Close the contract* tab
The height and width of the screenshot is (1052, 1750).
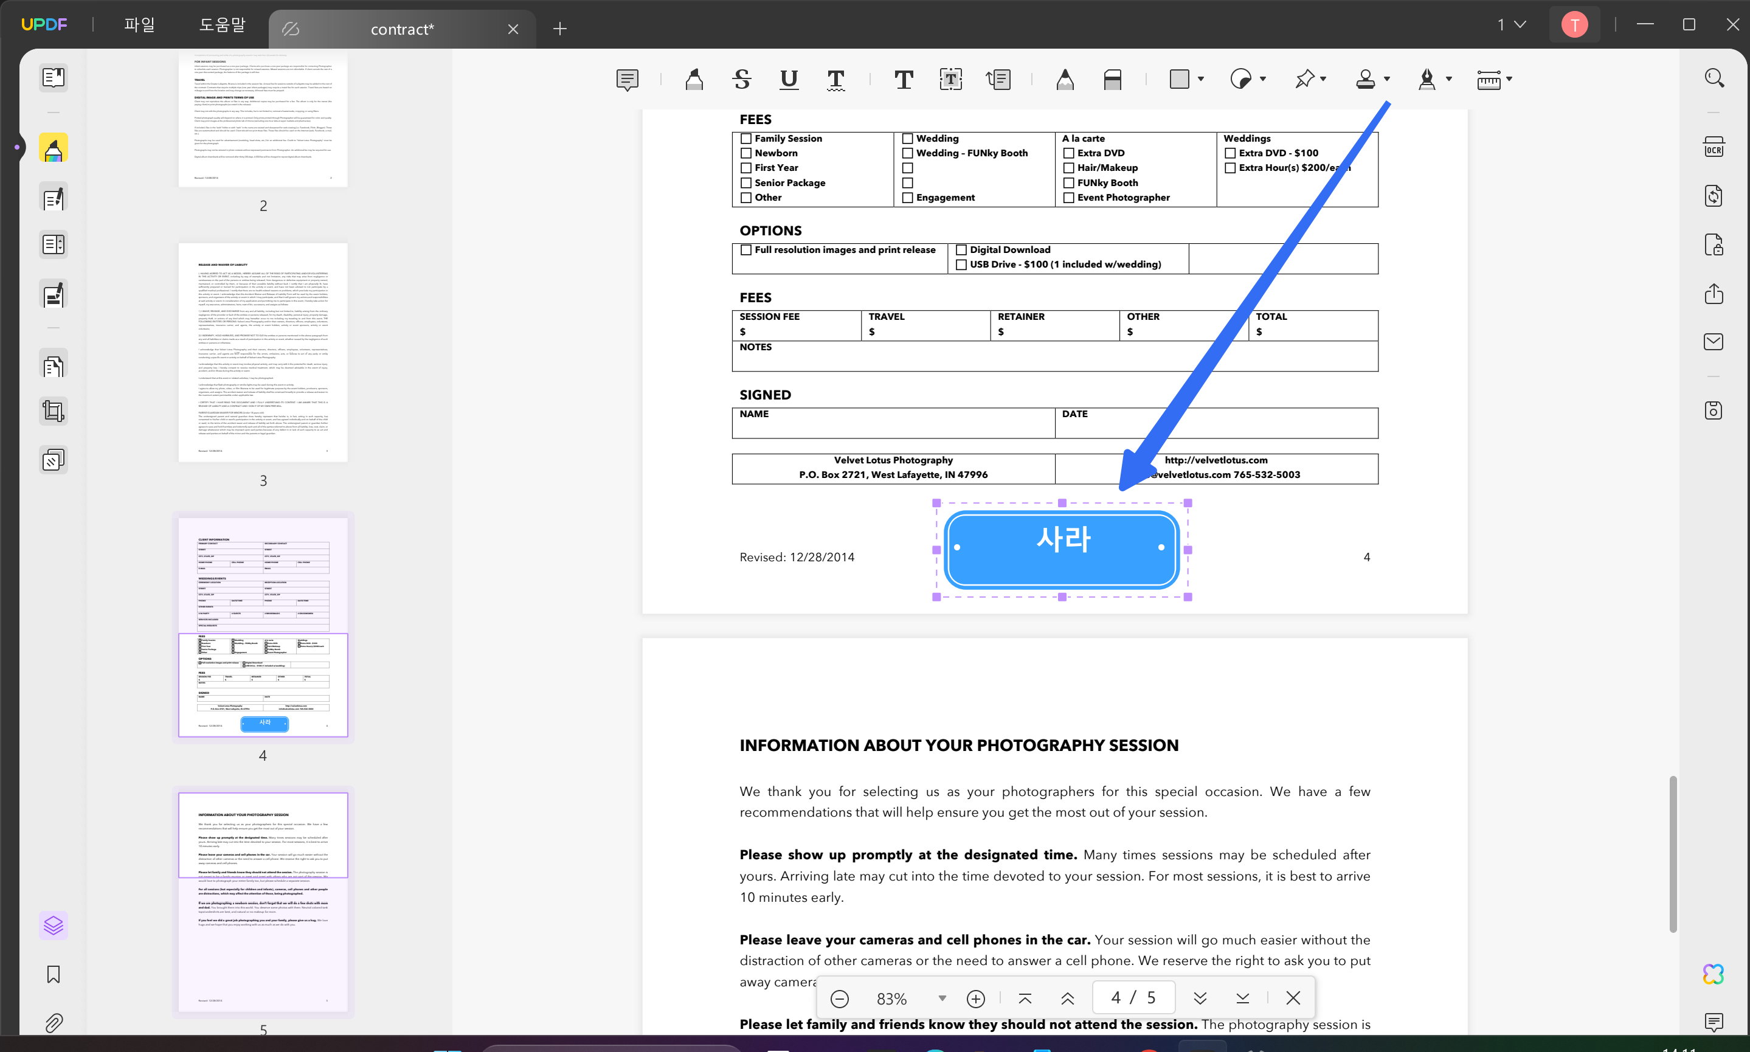pyautogui.click(x=513, y=29)
